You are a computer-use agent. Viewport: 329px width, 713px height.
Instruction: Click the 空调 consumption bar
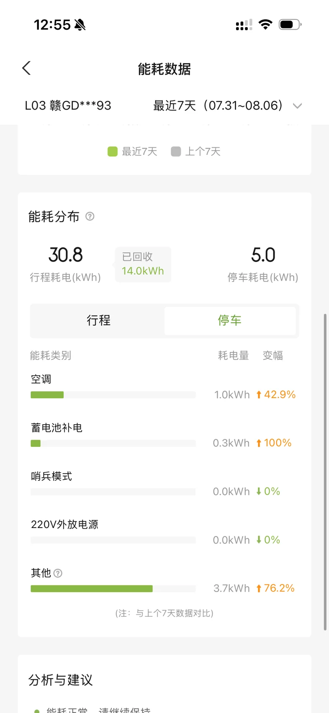click(x=113, y=395)
